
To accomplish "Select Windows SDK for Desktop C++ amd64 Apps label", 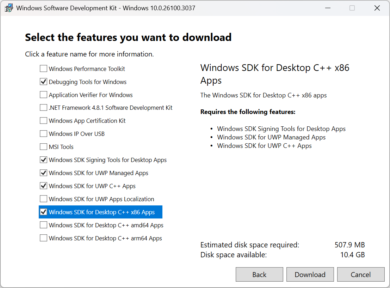I will [x=106, y=225].
